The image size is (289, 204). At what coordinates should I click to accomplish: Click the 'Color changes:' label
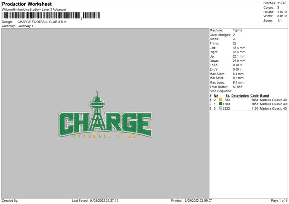click(220, 35)
